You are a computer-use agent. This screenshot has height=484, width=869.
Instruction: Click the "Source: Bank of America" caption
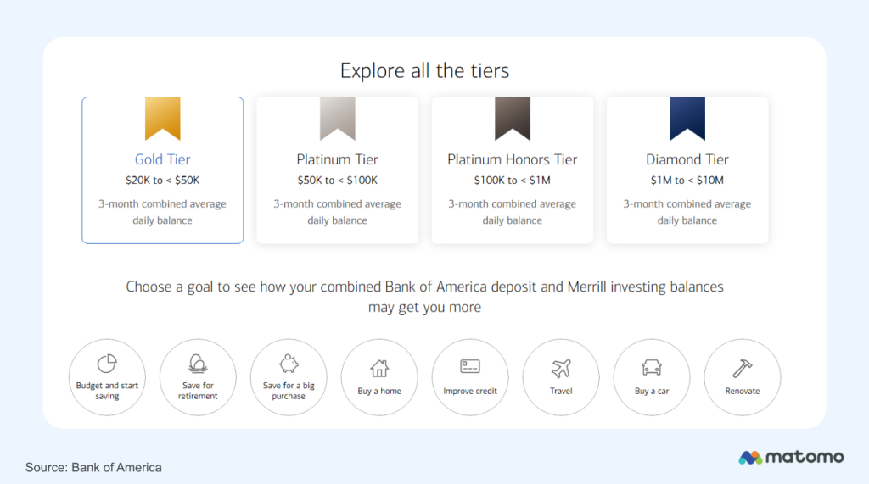coord(93,467)
